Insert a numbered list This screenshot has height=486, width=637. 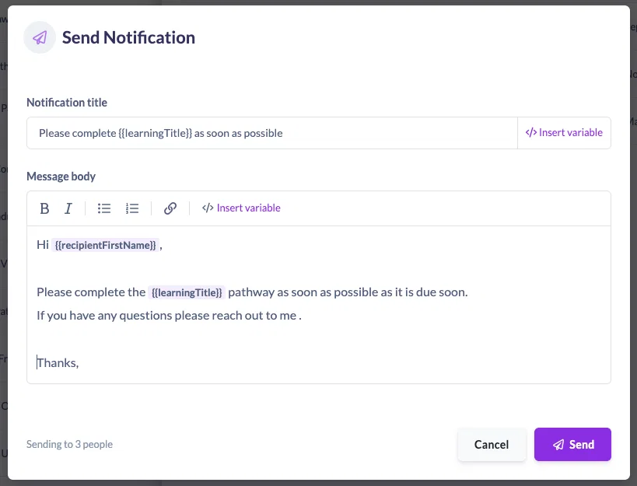pos(132,208)
